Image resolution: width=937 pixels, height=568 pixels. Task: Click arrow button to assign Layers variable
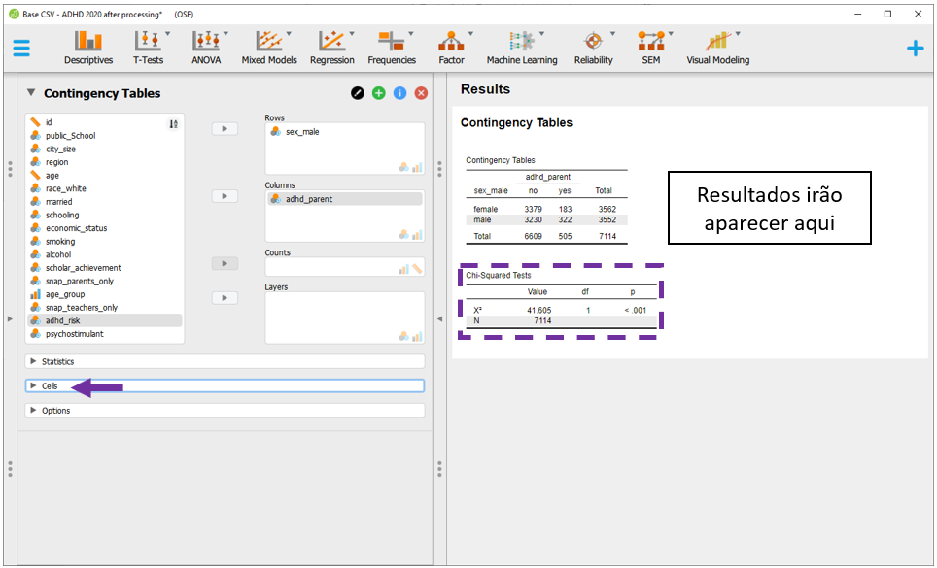pos(225,298)
